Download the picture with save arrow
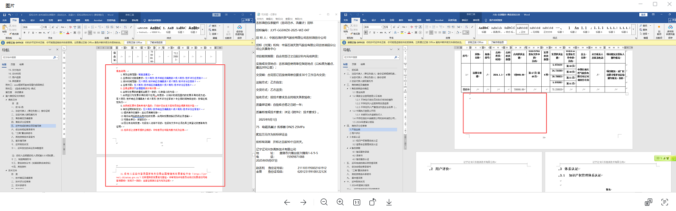Image resolution: width=676 pixels, height=211 pixels. point(389,202)
